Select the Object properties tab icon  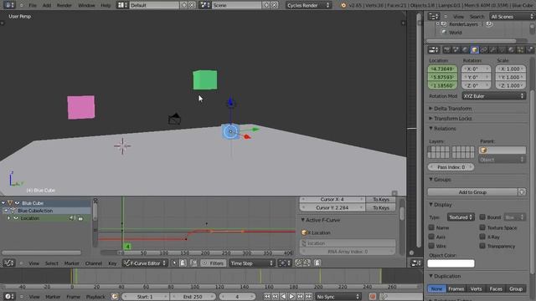475,50
